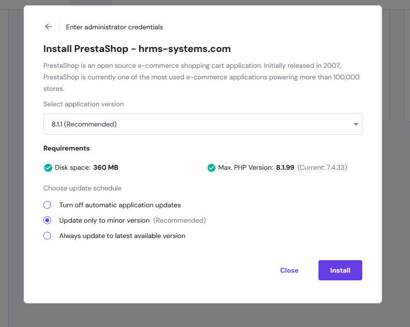Screen dimensions: 410x327
Task: Click the Requirements heading
Action: (66, 148)
